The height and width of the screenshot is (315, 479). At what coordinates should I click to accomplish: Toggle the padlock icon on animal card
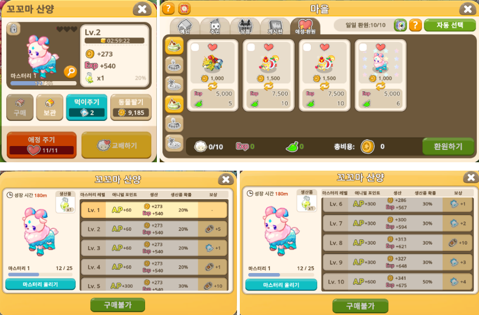[13, 29]
